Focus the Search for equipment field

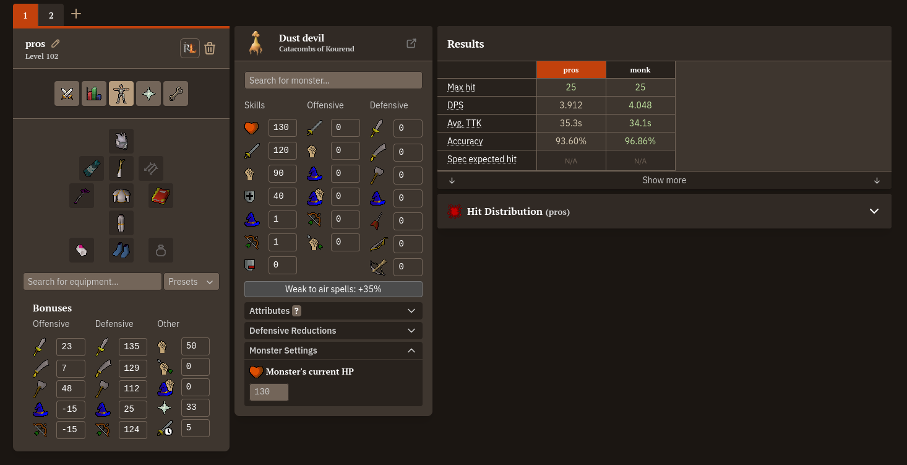click(x=92, y=282)
